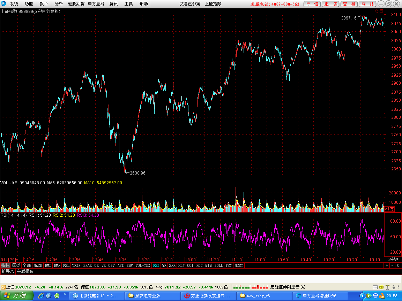402x301 pixels.
Task: Open the 工具 menu
Action: tap(128, 4)
